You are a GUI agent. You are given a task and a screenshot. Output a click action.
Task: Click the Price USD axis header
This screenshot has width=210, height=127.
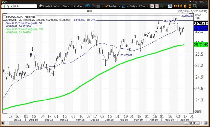tap(198, 17)
